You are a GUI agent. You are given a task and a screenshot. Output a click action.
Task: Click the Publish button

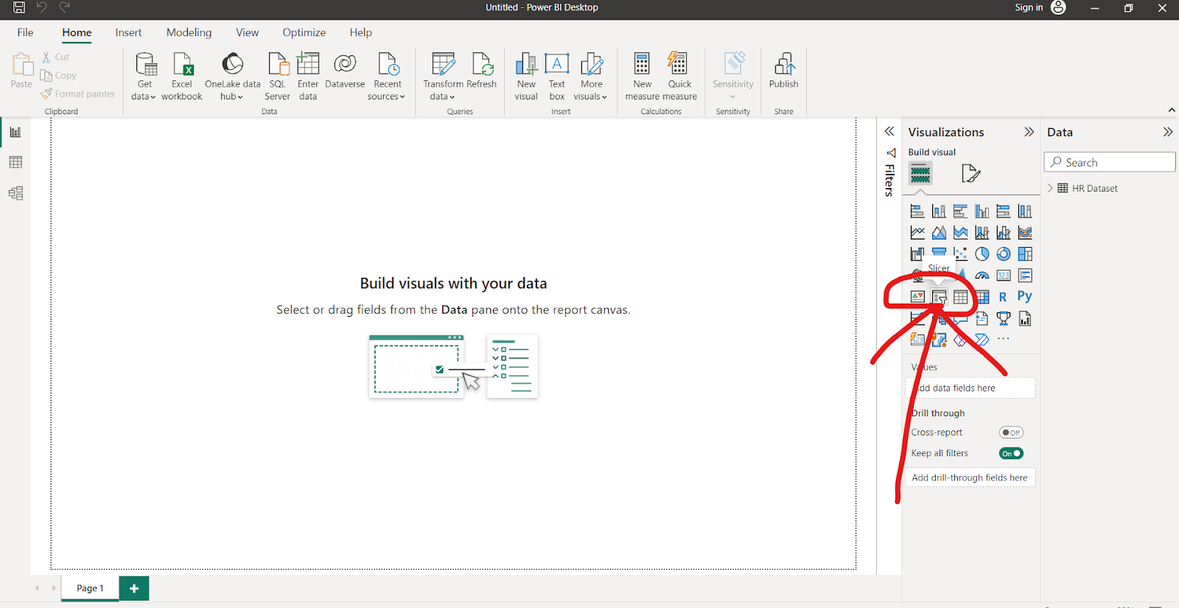tap(784, 71)
